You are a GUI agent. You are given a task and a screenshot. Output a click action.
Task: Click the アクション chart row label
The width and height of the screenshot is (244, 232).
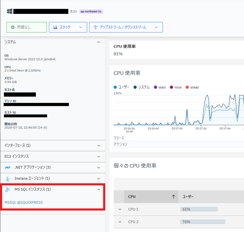[120, 144]
